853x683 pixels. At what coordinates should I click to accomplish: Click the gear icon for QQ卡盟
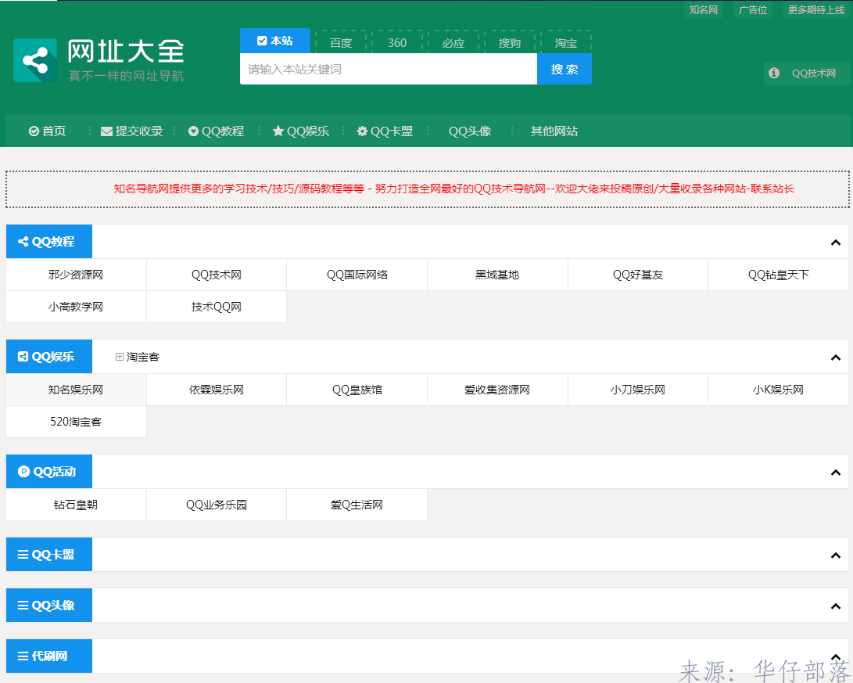click(362, 131)
